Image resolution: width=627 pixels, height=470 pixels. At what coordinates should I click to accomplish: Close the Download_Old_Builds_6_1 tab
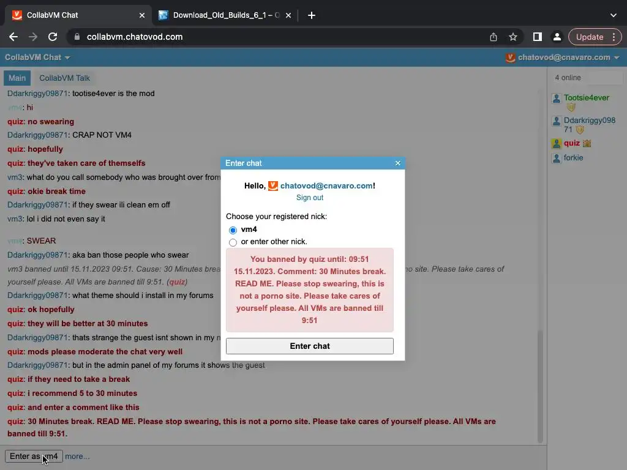[x=288, y=15]
